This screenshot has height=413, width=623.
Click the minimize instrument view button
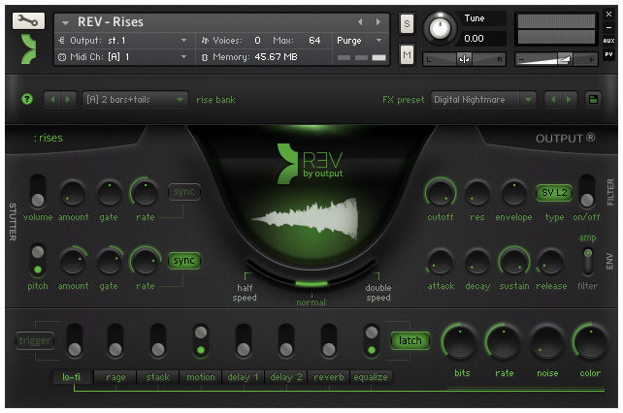point(608,27)
